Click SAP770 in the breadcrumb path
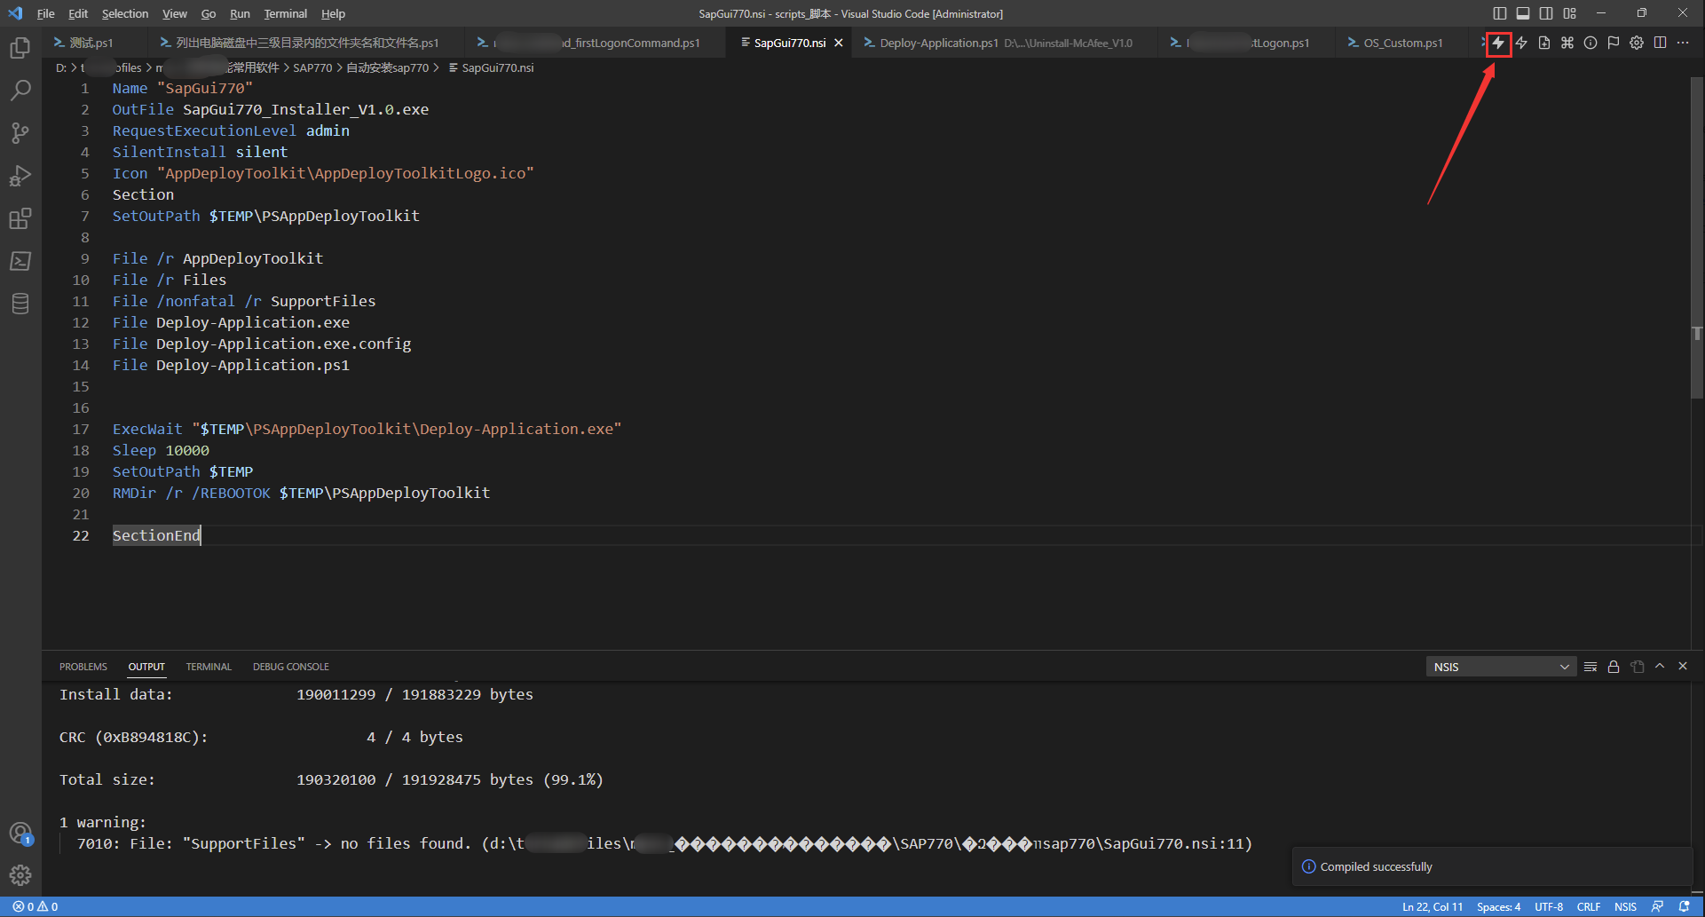This screenshot has height=917, width=1705. [x=312, y=67]
